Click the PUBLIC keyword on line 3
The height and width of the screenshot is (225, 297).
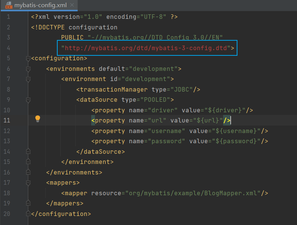[72, 38]
